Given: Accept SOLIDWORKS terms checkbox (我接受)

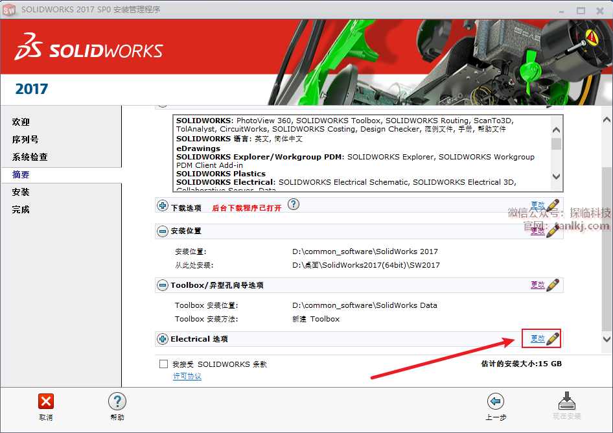Looking at the screenshot, I should click(164, 364).
